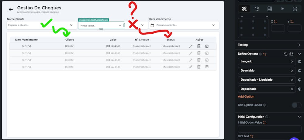Image resolution: width=304 pixels, height=140 pixels.
Task: Click the X alignment value field
Action: (x=278, y=28)
